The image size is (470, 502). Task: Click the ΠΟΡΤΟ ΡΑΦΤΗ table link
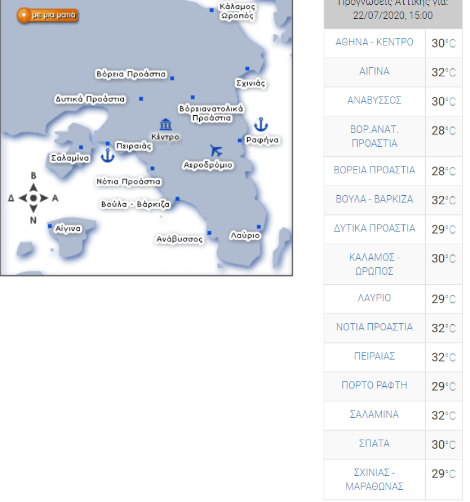(x=374, y=386)
